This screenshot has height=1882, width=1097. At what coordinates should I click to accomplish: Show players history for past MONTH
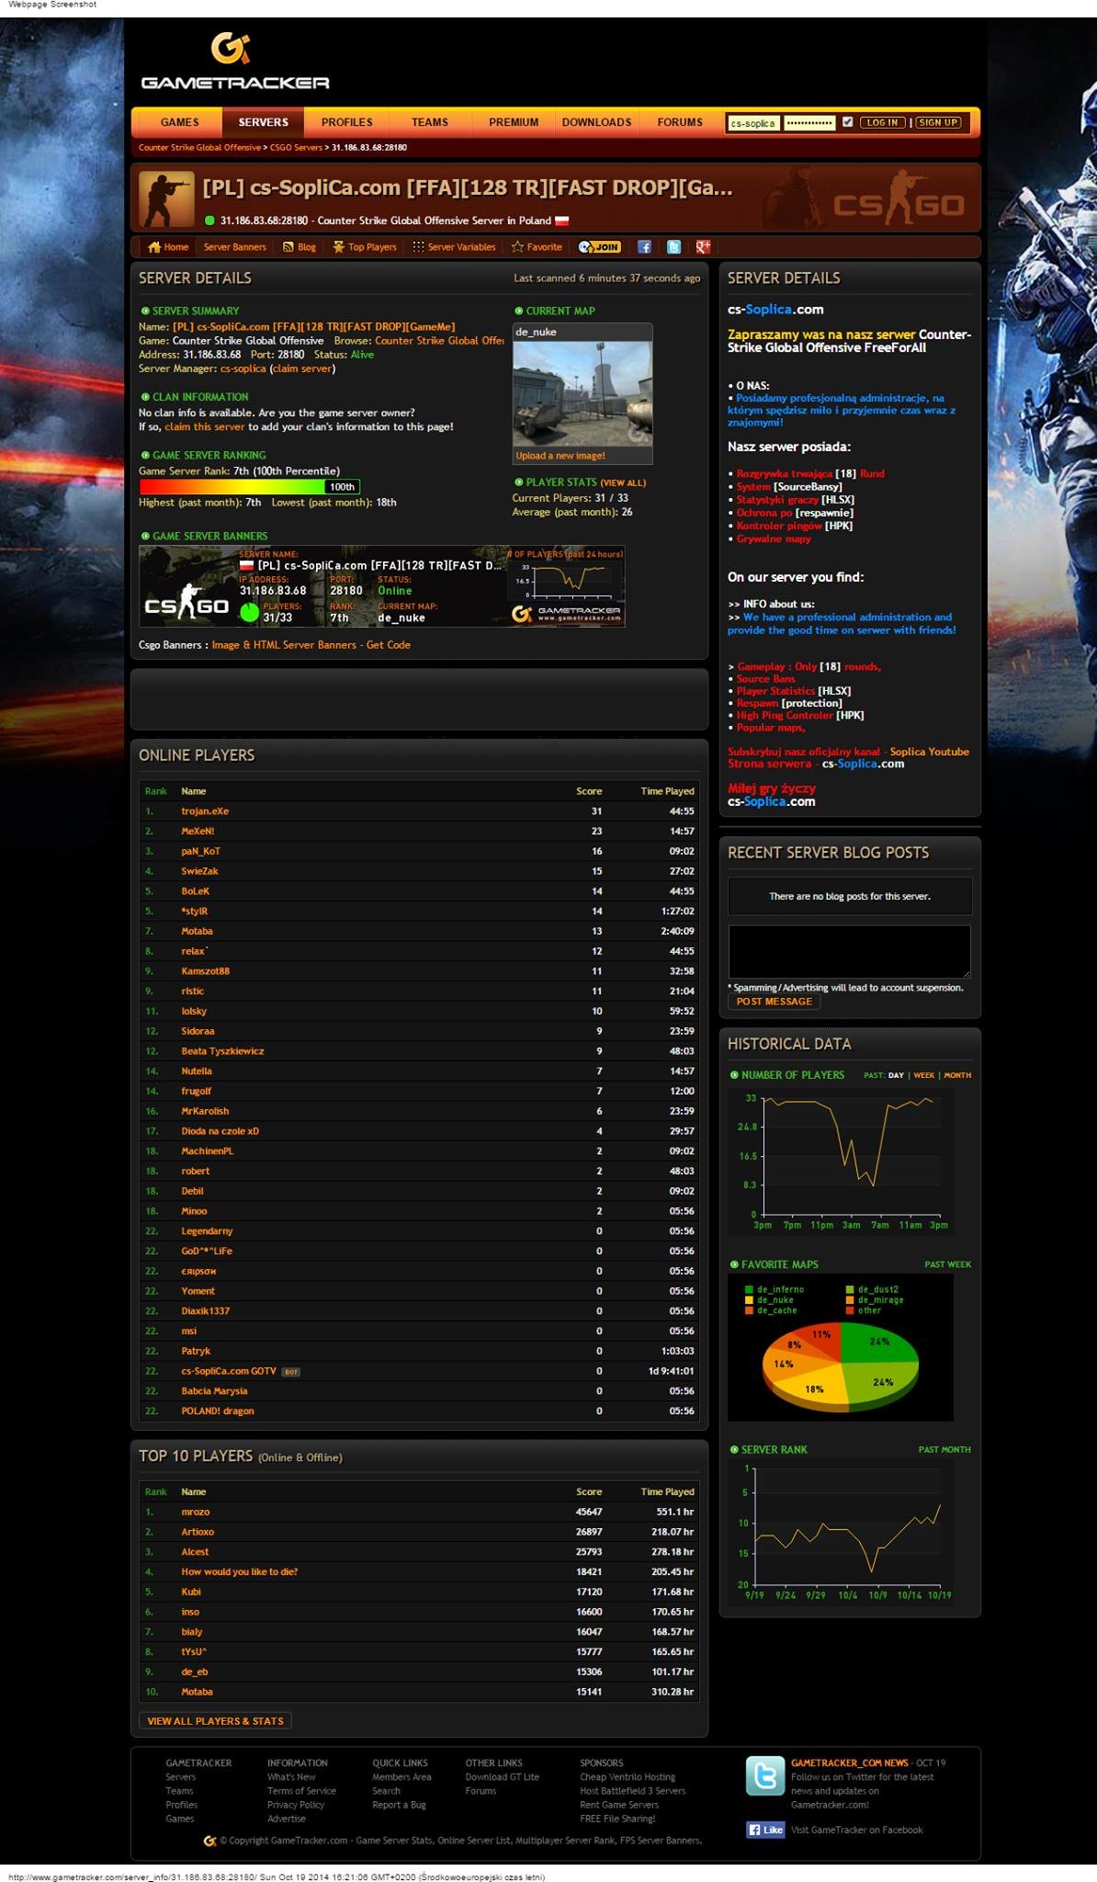click(x=957, y=1075)
